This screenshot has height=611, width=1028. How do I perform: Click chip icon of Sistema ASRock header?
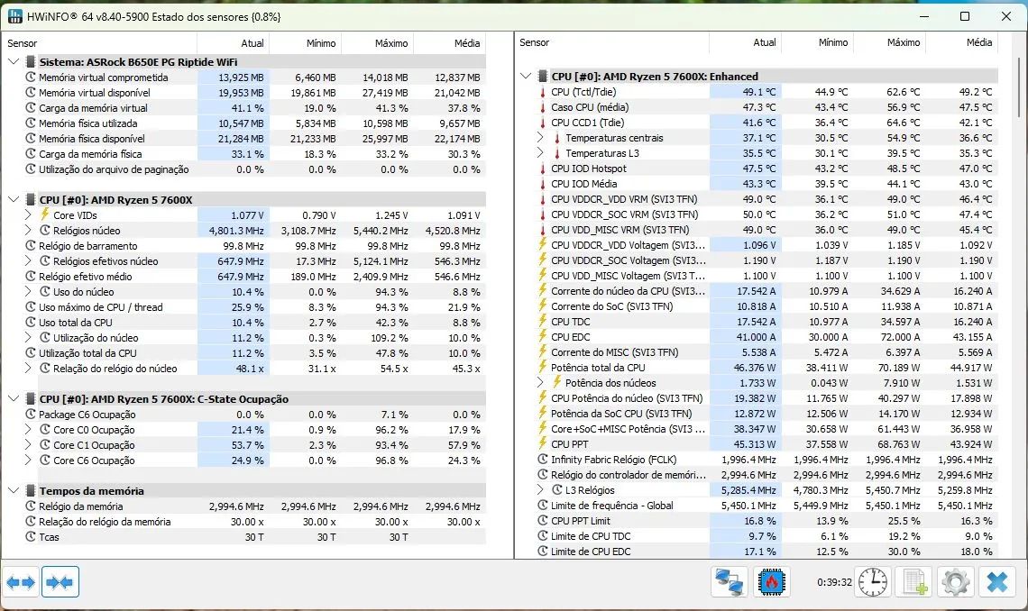pos(30,61)
